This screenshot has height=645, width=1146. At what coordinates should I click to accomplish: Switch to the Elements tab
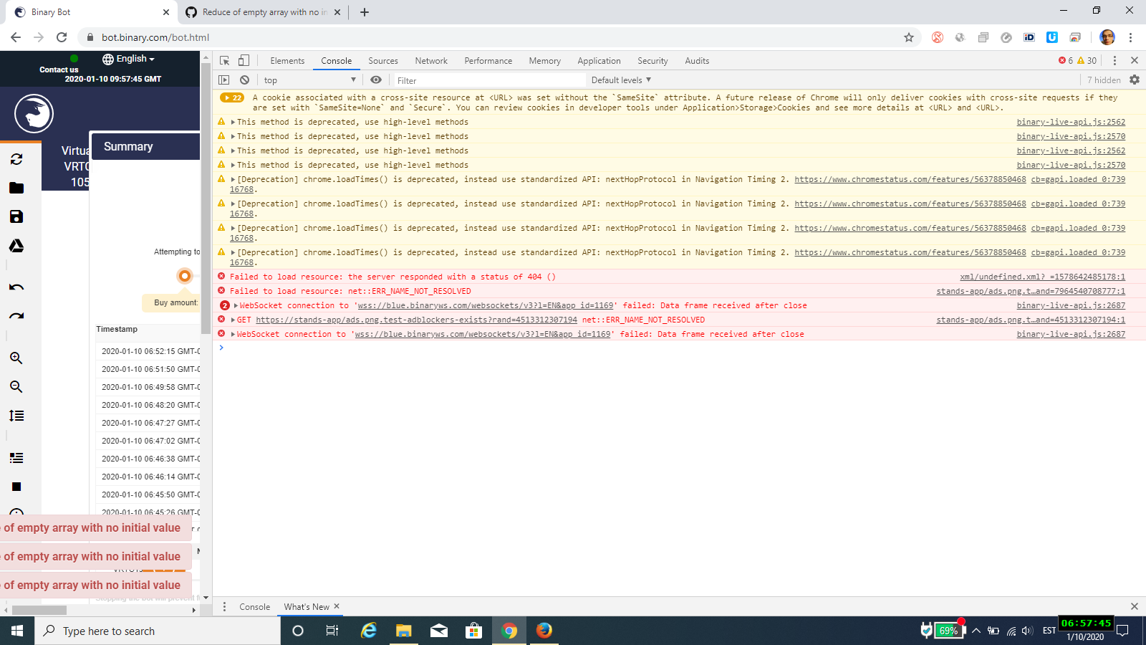tap(287, 61)
